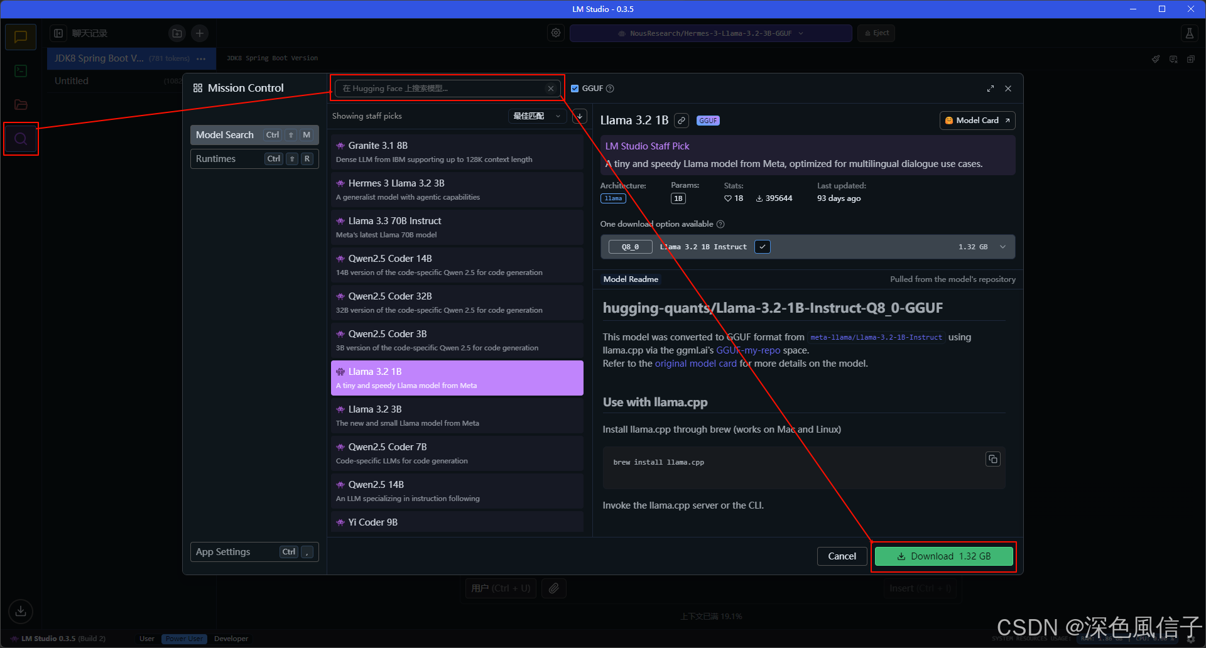Open the downloads icon at sidebar bottom
Viewport: 1206px width, 648px height.
(x=21, y=611)
